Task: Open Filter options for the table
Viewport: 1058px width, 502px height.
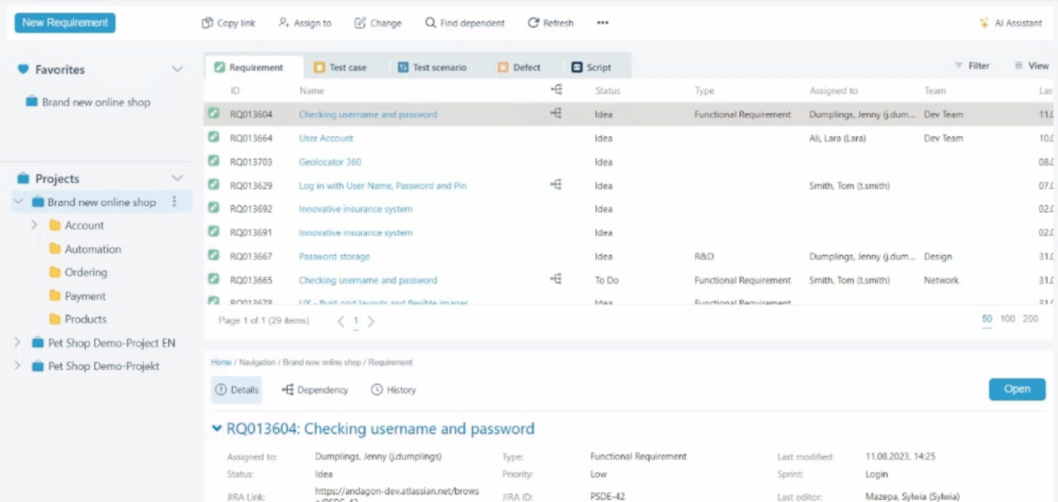Action: [972, 66]
